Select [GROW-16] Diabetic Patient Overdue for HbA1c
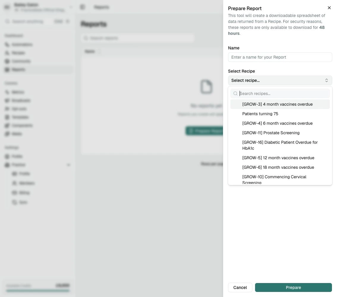The height and width of the screenshot is (297, 337). [280, 145]
